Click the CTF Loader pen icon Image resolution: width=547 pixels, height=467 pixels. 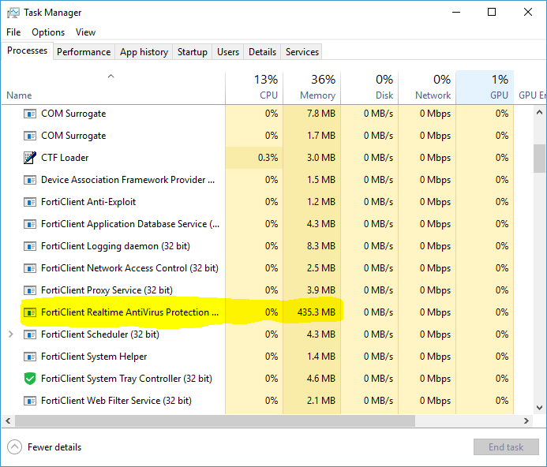point(30,158)
